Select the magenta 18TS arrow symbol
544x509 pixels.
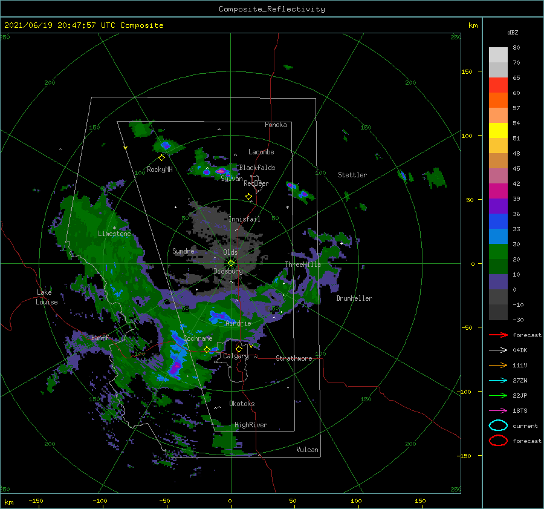tap(498, 411)
